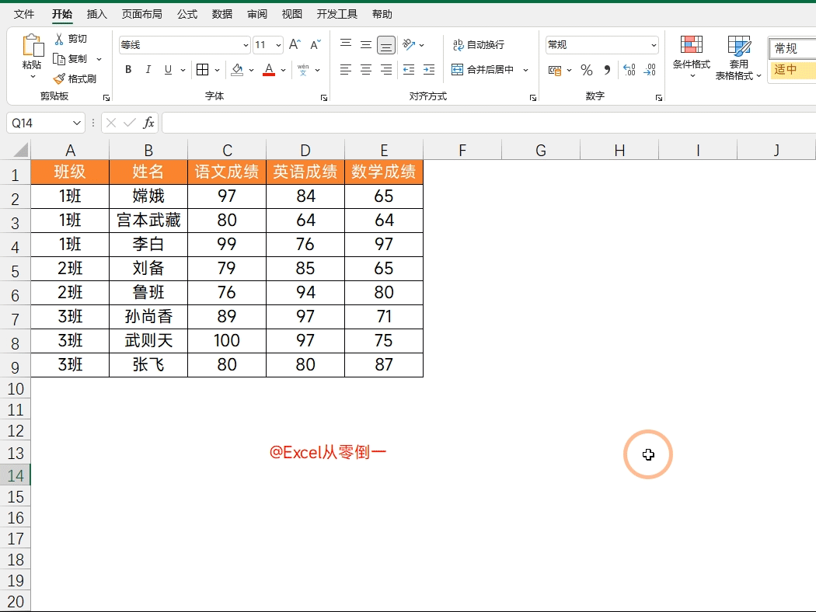Viewport: 816px width, 612px height.
Task: Apply fill color bucket
Action: coord(237,70)
